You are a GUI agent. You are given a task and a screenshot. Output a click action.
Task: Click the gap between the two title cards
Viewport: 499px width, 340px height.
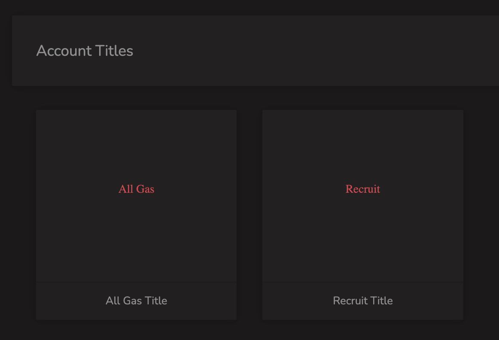pos(249,215)
